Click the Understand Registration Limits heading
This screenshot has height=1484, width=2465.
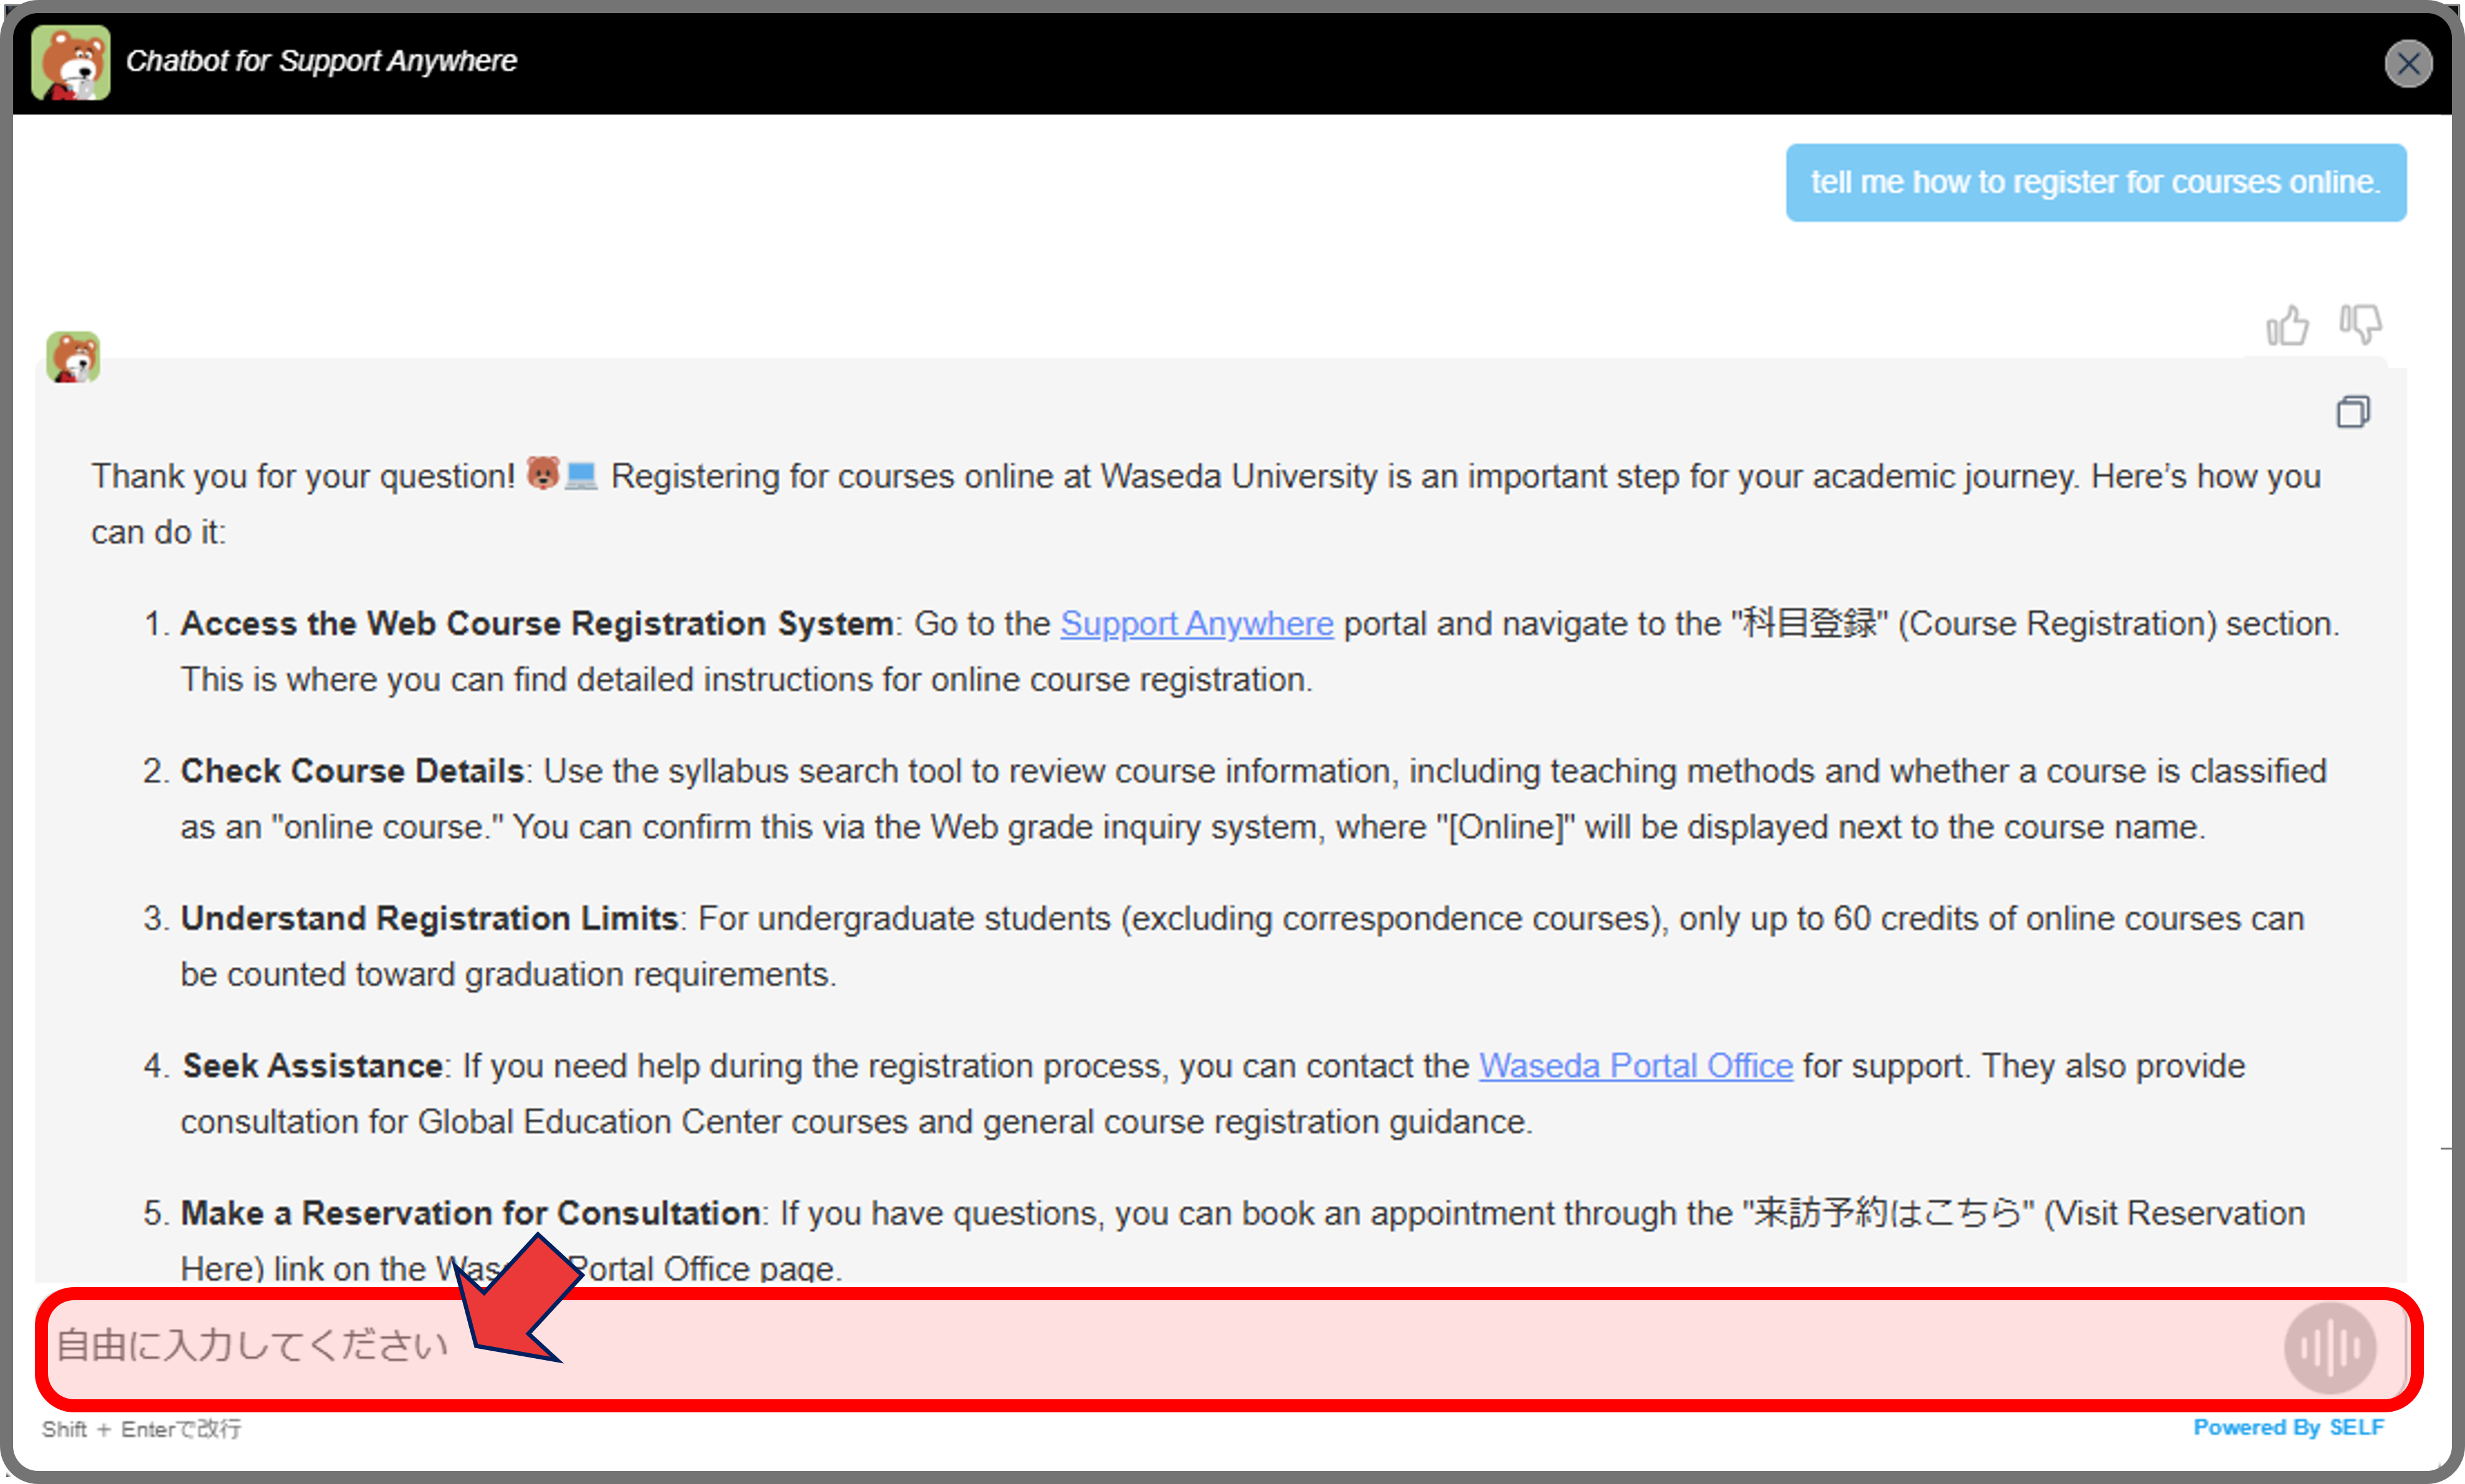coord(429,918)
